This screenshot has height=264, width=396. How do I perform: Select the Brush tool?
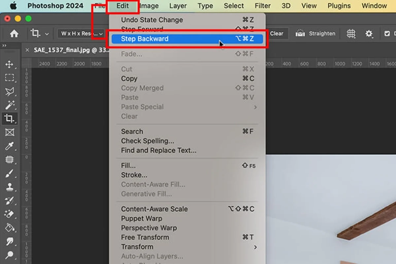[10, 173]
